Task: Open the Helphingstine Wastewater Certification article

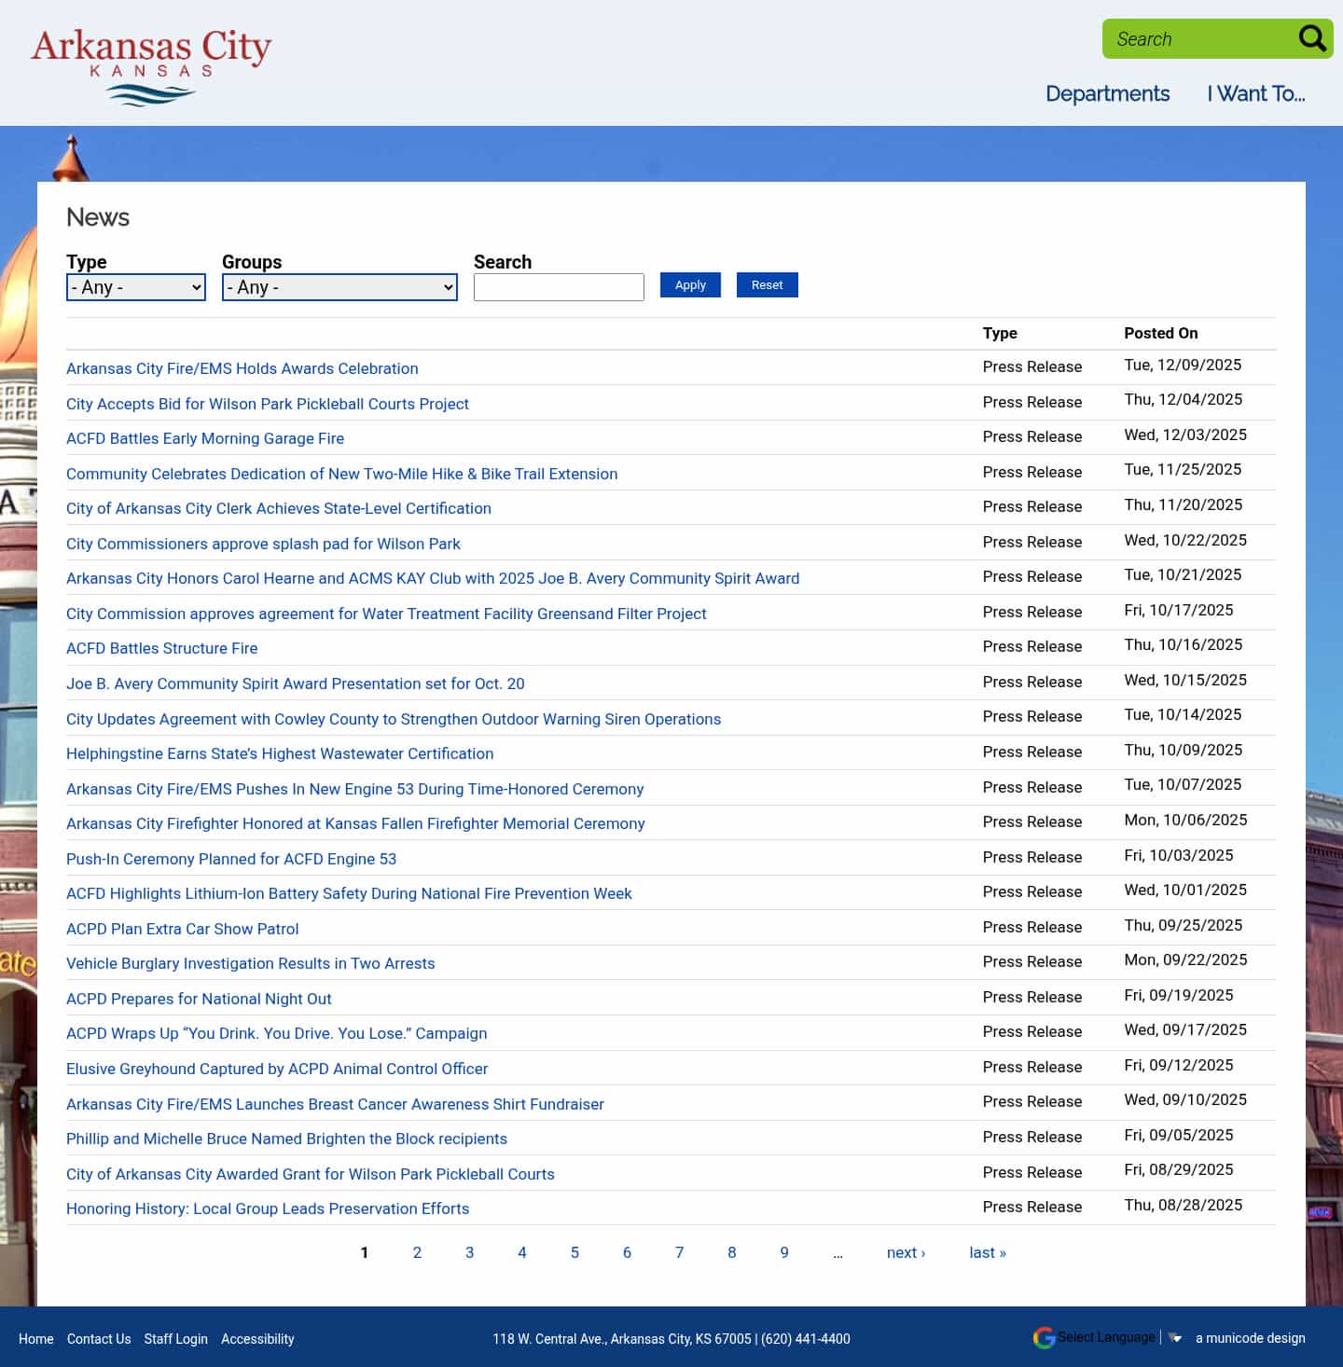Action: (x=280, y=753)
